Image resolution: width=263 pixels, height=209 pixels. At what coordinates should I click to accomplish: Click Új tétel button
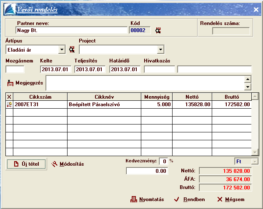click(26, 164)
